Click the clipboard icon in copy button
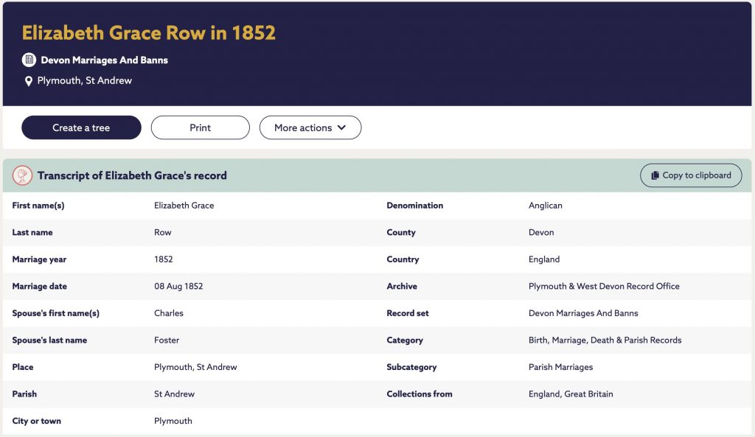Image resolution: width=755 pixels, height=437 pixels. pos(655,175)
